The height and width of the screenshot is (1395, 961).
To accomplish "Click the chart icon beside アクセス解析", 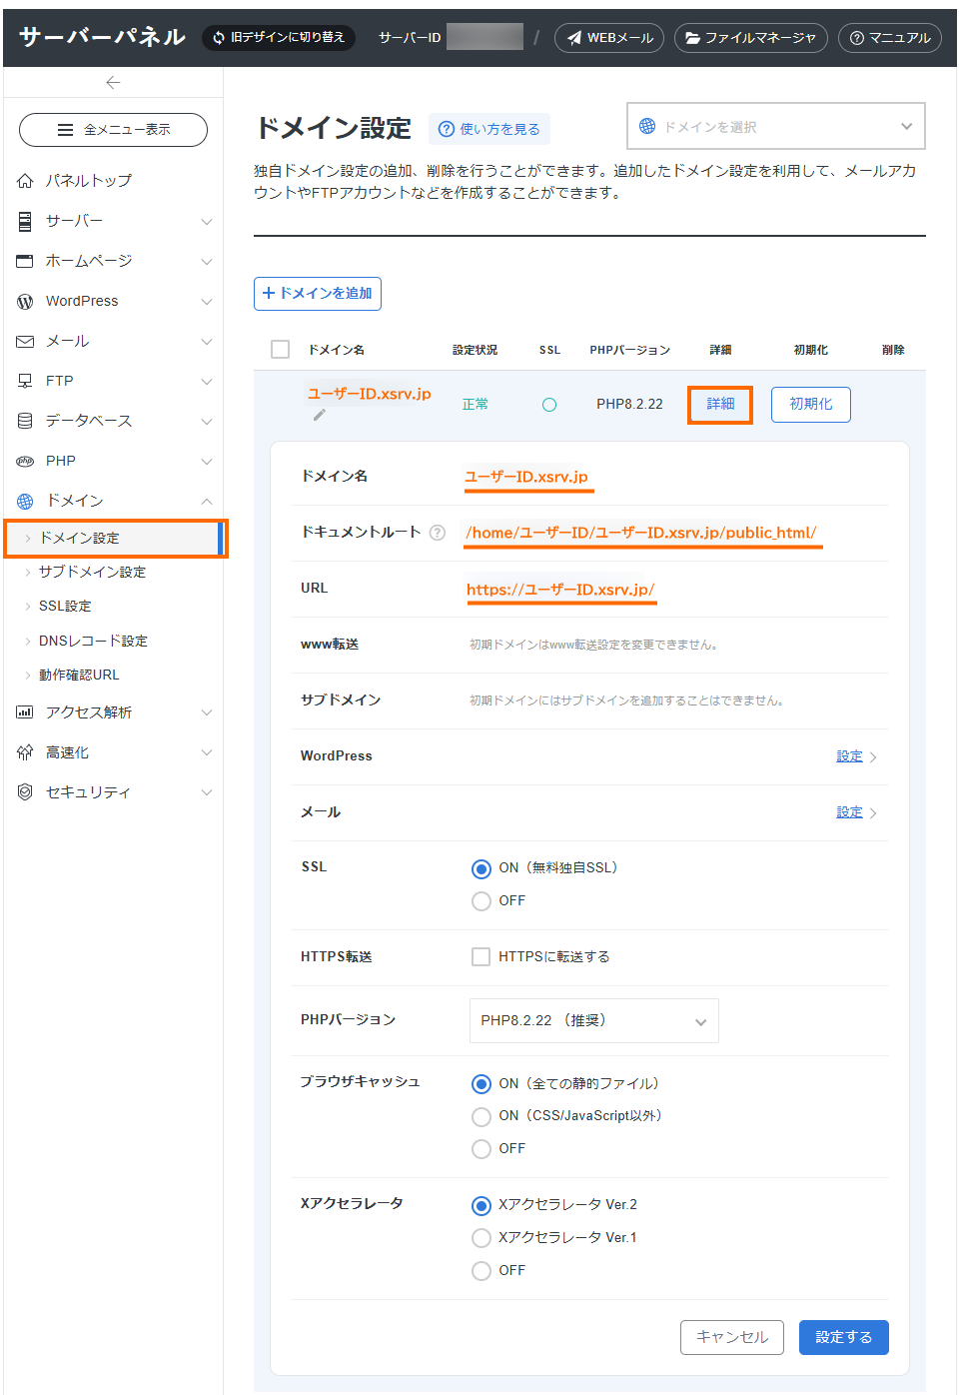I will pos(25,712).
